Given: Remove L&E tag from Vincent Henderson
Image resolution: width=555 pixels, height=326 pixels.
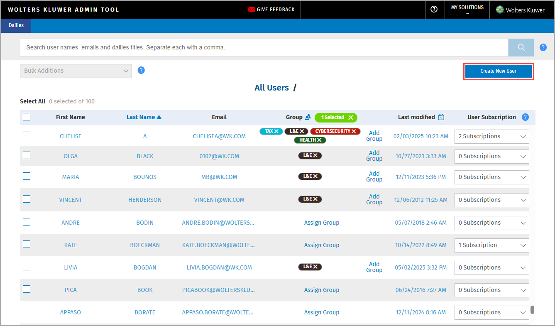Looking at the screenshot, I should 315,199.
